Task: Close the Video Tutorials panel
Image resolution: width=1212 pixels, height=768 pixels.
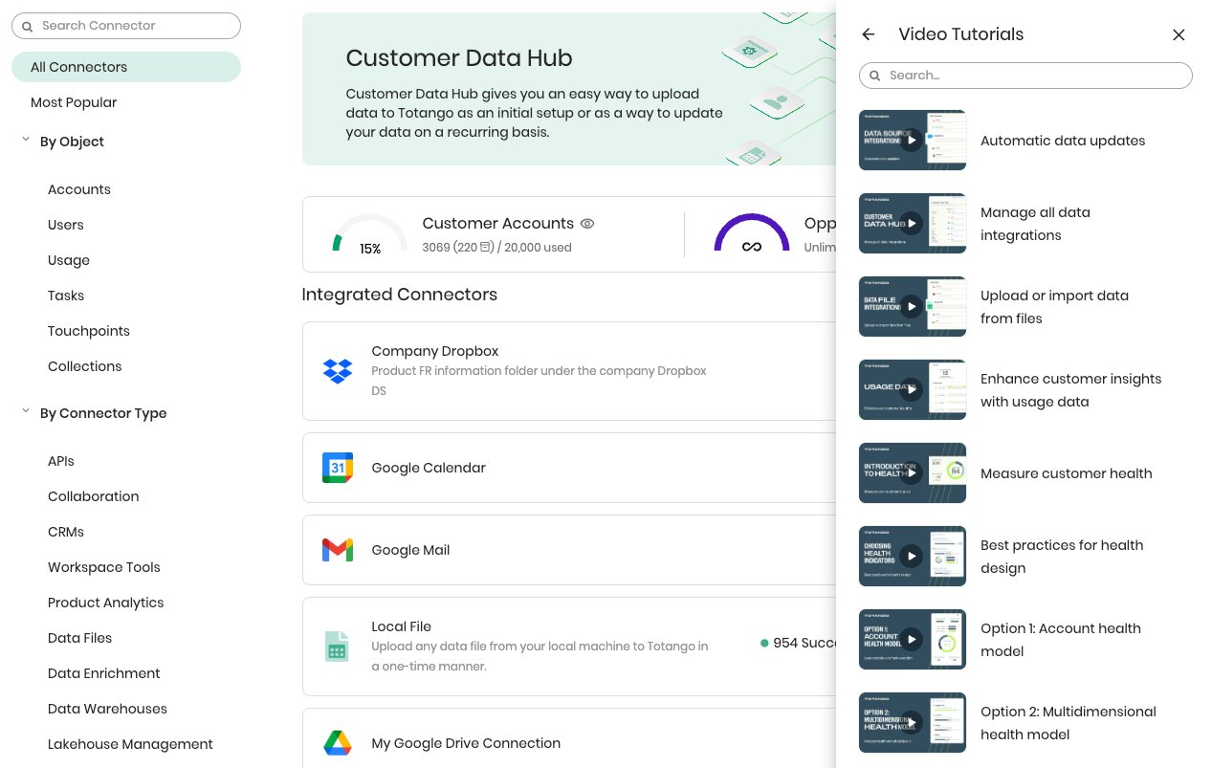Action: pos(1179,35)
